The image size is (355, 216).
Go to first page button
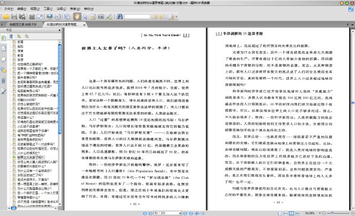[x=145, y=213]
